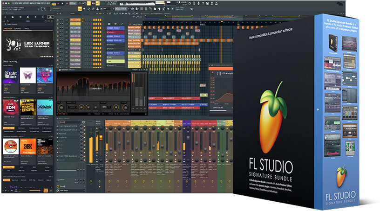The image size is (380, 211).
Task: Click play in the browser preview player
Action: (x=6, y=191)
